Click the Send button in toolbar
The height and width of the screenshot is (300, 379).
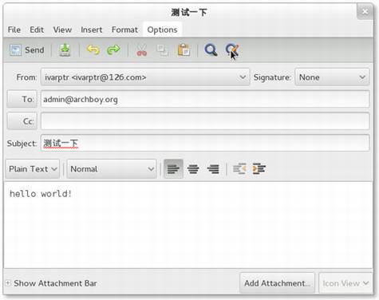tap(26, 50)
